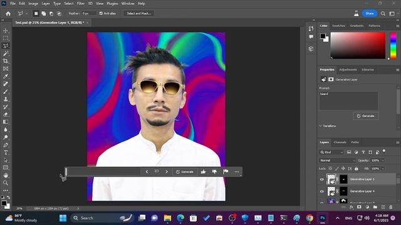Open the Layers panel options menu
This screenshot has width=401, height=225.
pos(397,142)
